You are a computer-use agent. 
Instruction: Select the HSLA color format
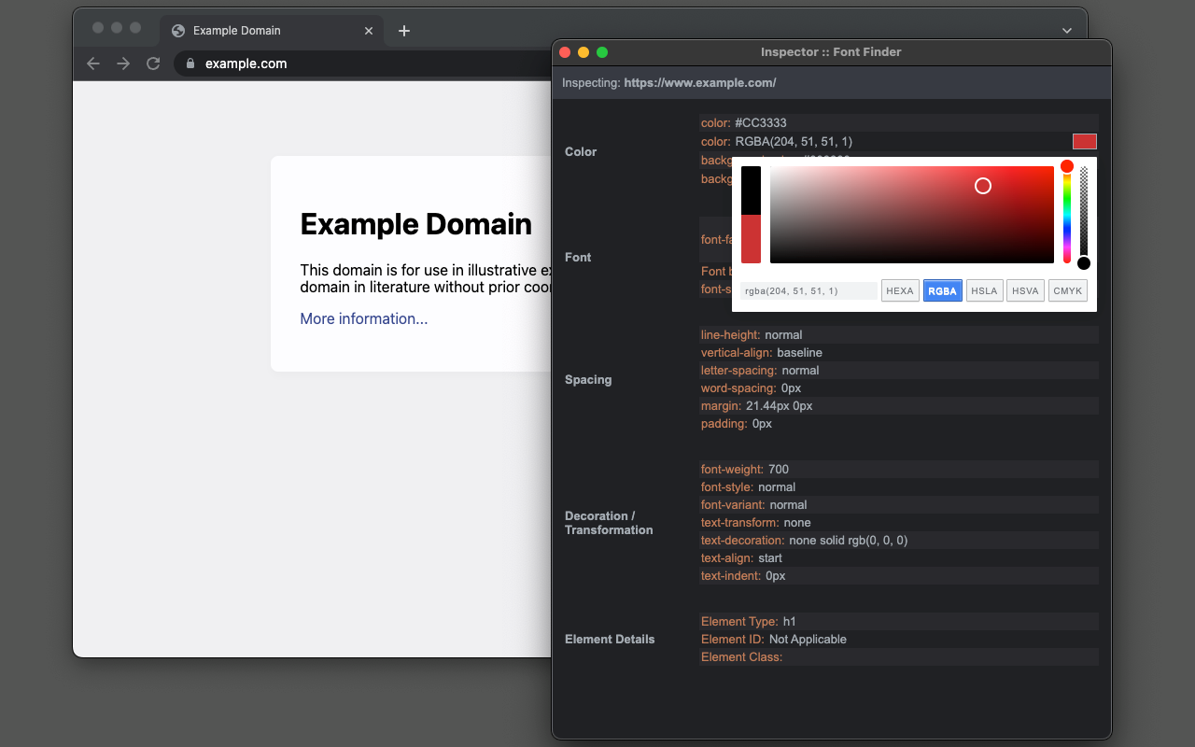coord(984,290)
